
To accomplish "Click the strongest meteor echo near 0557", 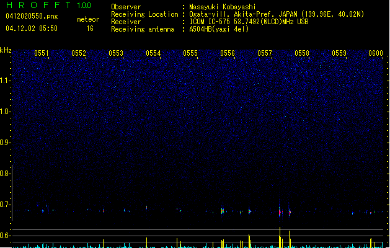I will tap(280, 211).
